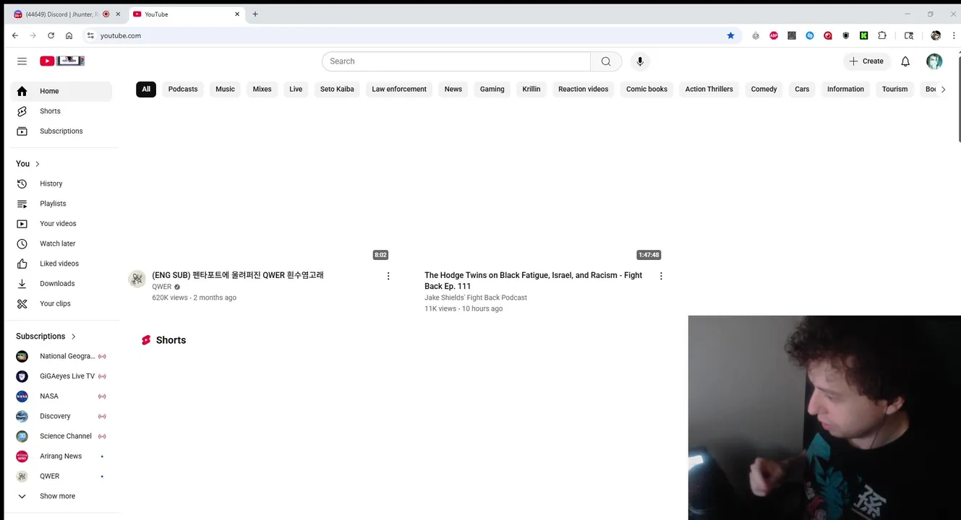The image size is (961, 520).
Task: Select the Cars chip
Action: pos(802,90)
